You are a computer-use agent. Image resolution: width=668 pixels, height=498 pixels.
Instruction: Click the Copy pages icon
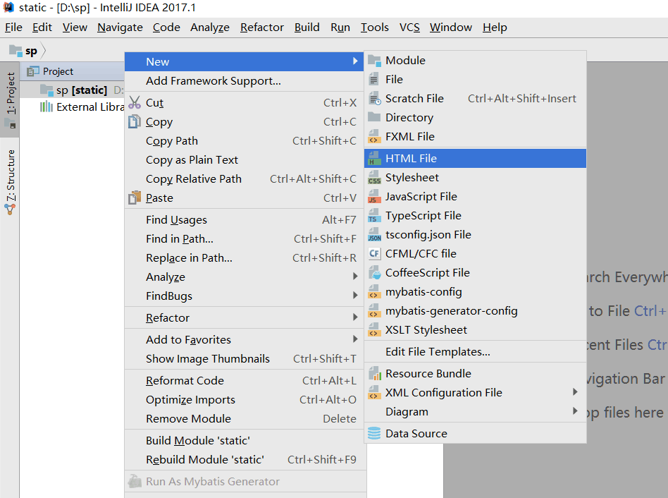pos(135,122)
